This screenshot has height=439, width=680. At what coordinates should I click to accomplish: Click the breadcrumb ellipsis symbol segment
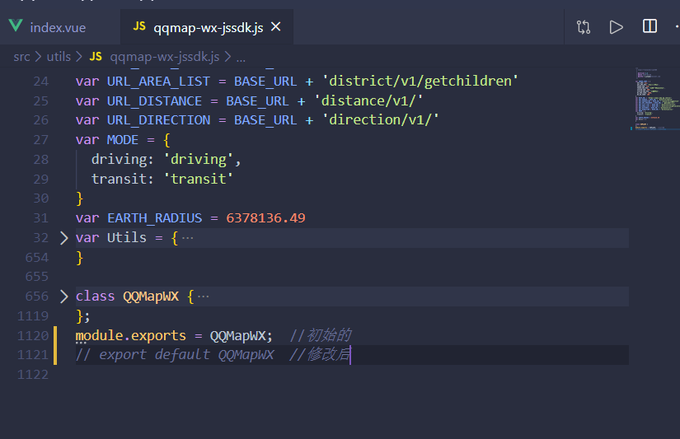tap(241, 58)
